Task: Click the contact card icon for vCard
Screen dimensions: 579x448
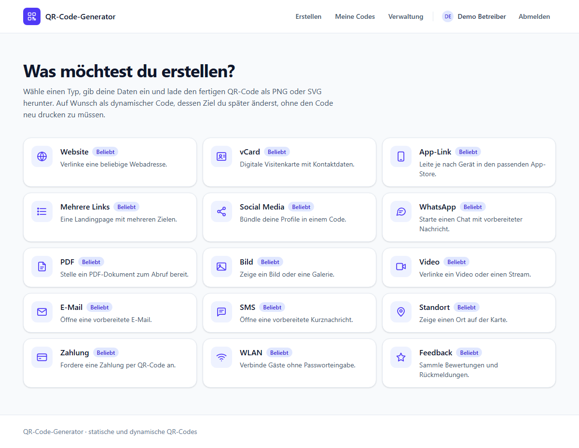Action: pos(221,156)
